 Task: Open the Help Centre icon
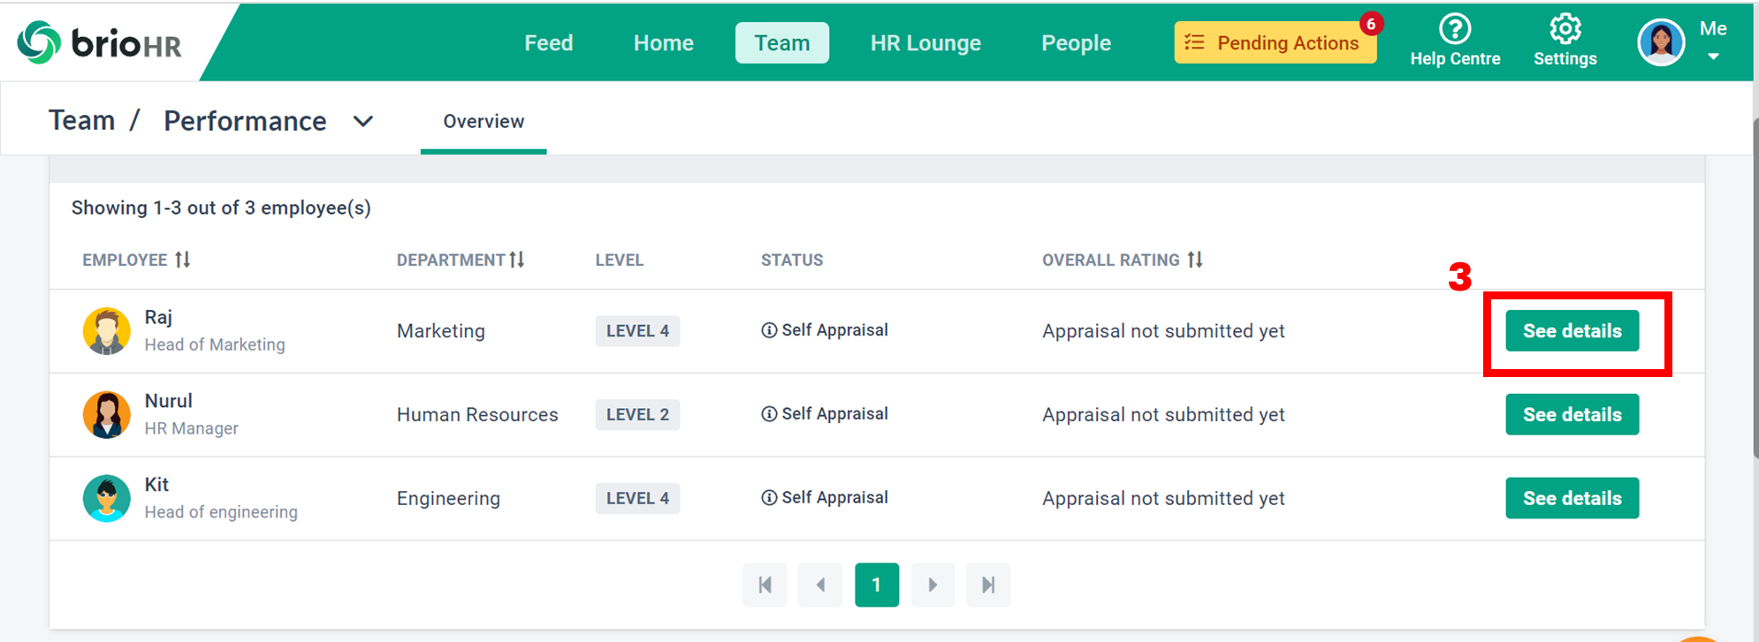click(1455, 29)
